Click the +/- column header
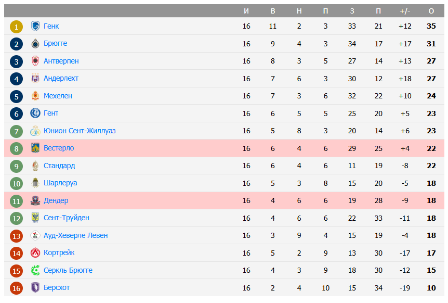Screen dimensions: 448x303 (404, 10)
